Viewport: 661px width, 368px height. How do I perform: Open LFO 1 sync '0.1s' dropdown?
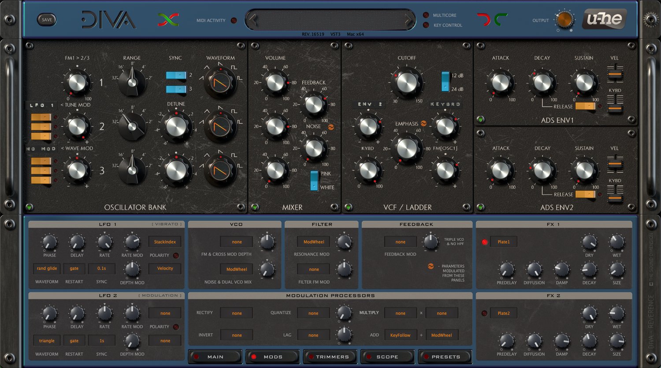pyautogui.click(x=102, y=268)
